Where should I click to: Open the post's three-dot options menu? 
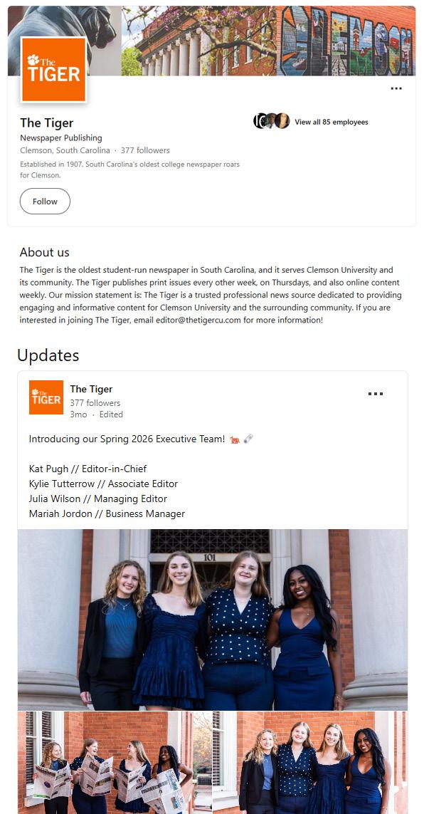click(x=376, y=394)
